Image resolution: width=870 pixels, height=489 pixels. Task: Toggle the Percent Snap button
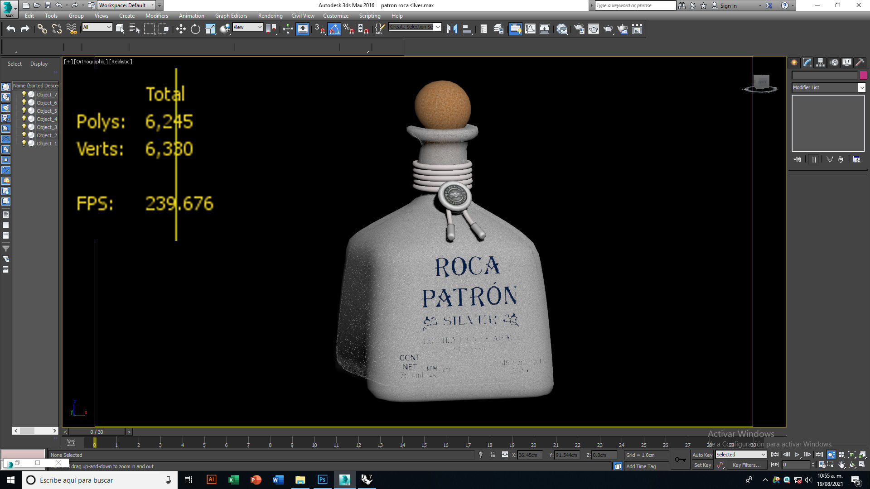[348, 29]
